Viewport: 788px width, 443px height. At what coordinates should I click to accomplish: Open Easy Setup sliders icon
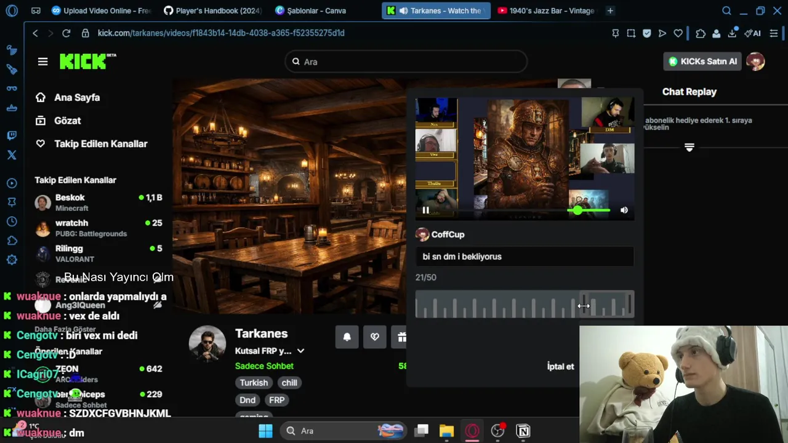(x=774, y=33)
